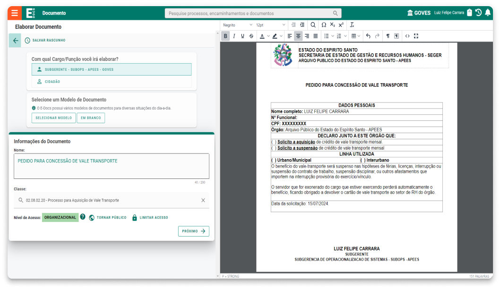Screen dimensions: 501x288
Task: Open the 12pt font size dropdown
Action: 265,24
